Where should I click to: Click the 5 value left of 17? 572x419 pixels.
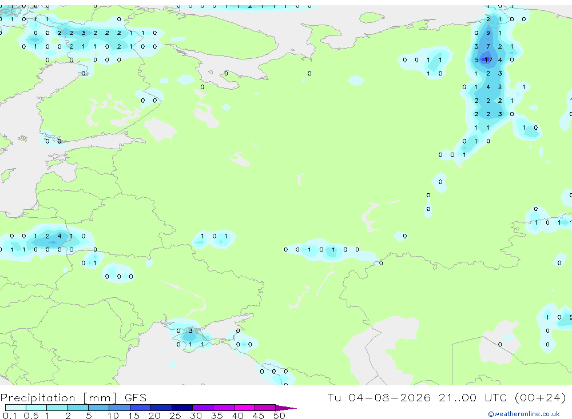476,60
